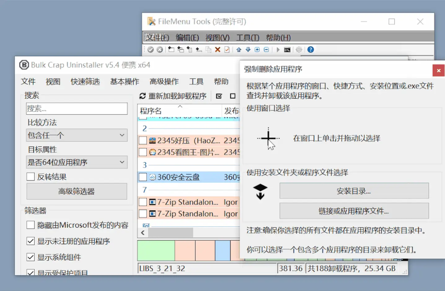The height and width of the screenshot is (291, 445).
Task: Collapse group header 2 in program list
Action: pos(144,128)
